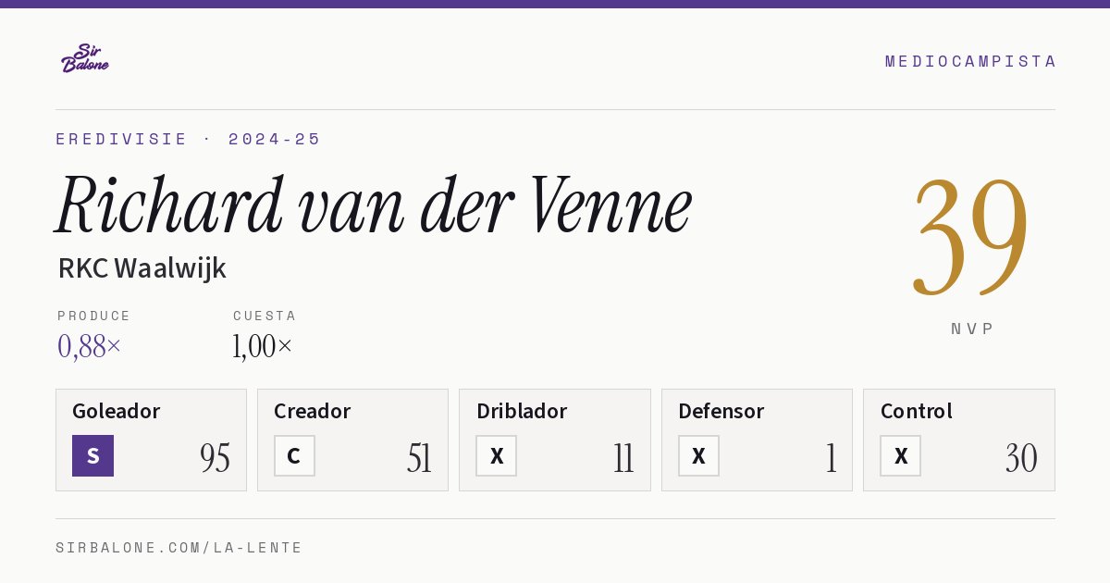Select the Driblador label
The width and height of the screenshot is (1110, 583).
(522, 411)
